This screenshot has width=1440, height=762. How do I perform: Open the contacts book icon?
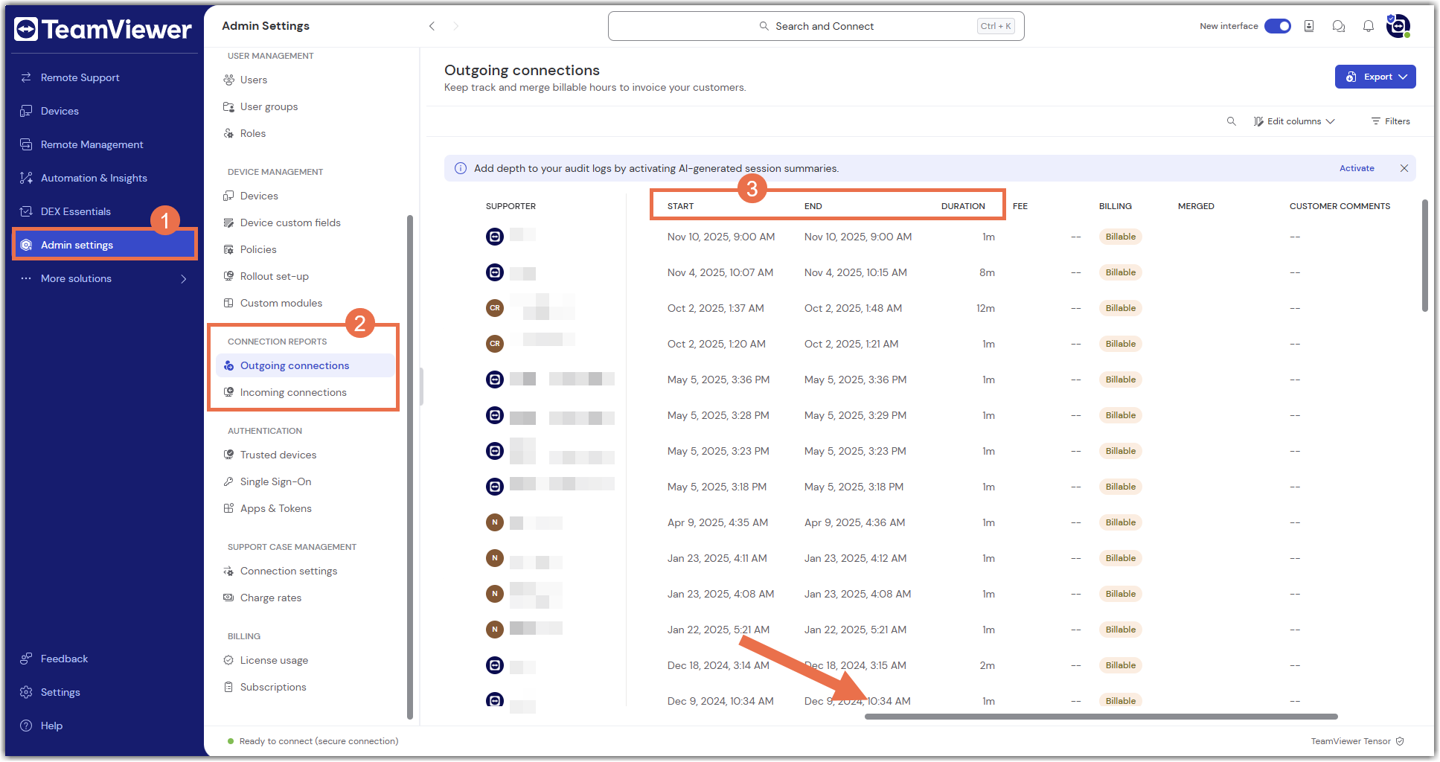[x=1309, y=26]
